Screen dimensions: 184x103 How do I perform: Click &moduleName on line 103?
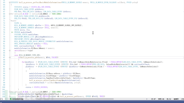67,94
